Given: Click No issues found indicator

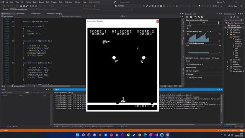Looking at the screenshot, I should pyautogui.click(x=18, y=86).
